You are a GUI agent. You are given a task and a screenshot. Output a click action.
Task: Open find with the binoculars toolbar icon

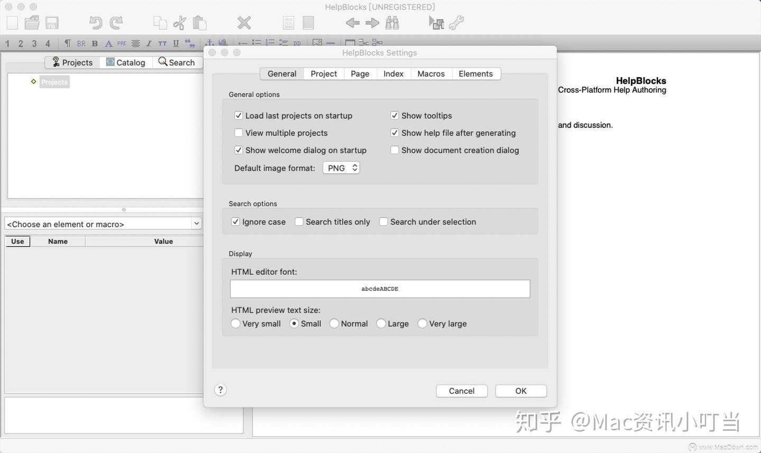click(x=392, y=22)
